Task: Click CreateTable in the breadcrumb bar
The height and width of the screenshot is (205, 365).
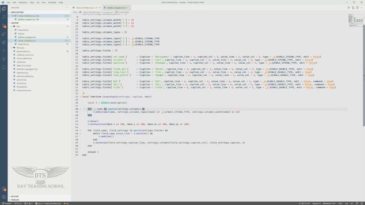Action: 122,13
